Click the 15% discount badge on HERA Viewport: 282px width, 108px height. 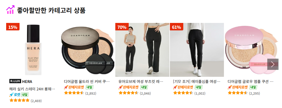[x=13, y=27]
